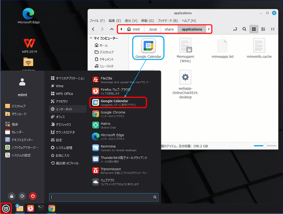Click the menu search input field
This screenshot has height=214, width=283.
point(103,197)
